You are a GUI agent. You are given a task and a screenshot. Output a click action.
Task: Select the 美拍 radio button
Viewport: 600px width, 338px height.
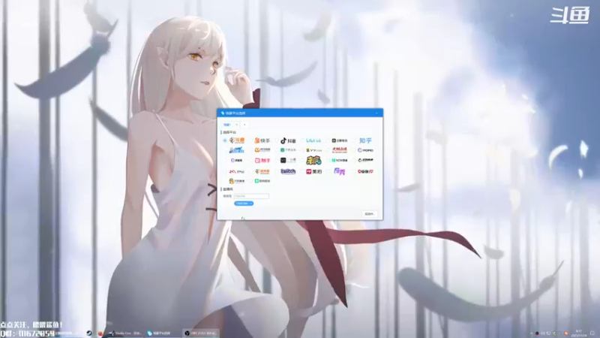pyautogui.click(x=302, y=171)
